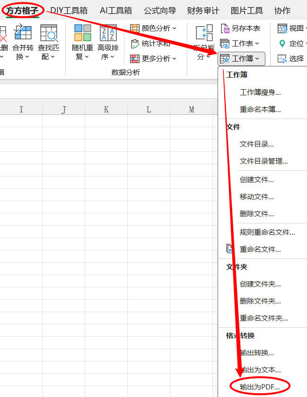
Task: Click the 统计求和 button
Action: point(150,44)
